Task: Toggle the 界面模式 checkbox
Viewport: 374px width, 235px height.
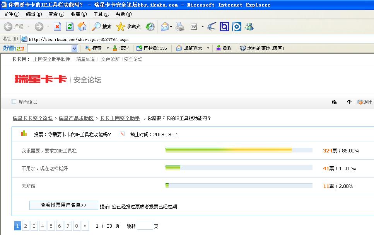Action: [x=14, y=101]
